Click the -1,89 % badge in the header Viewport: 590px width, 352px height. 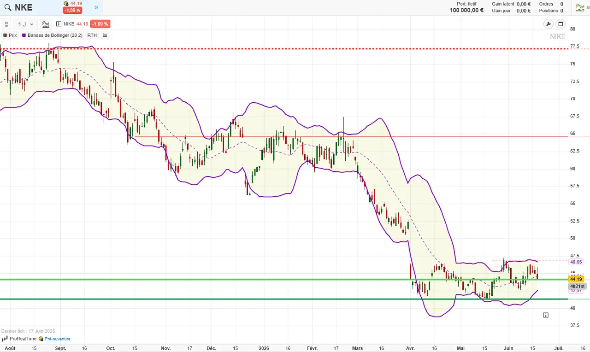click(x=72, y=10)
